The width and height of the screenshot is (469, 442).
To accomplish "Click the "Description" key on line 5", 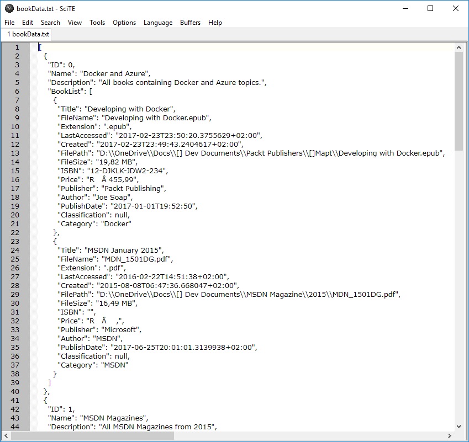I will point(71,82).
